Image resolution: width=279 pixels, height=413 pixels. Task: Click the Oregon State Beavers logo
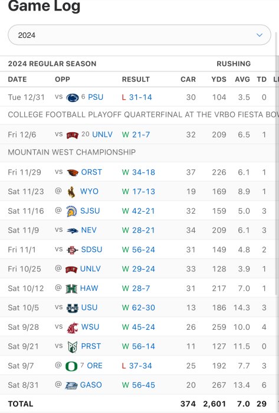click(x=73, y=172)
